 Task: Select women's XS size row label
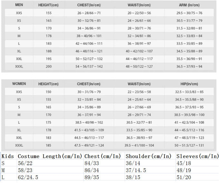point(19,99)
